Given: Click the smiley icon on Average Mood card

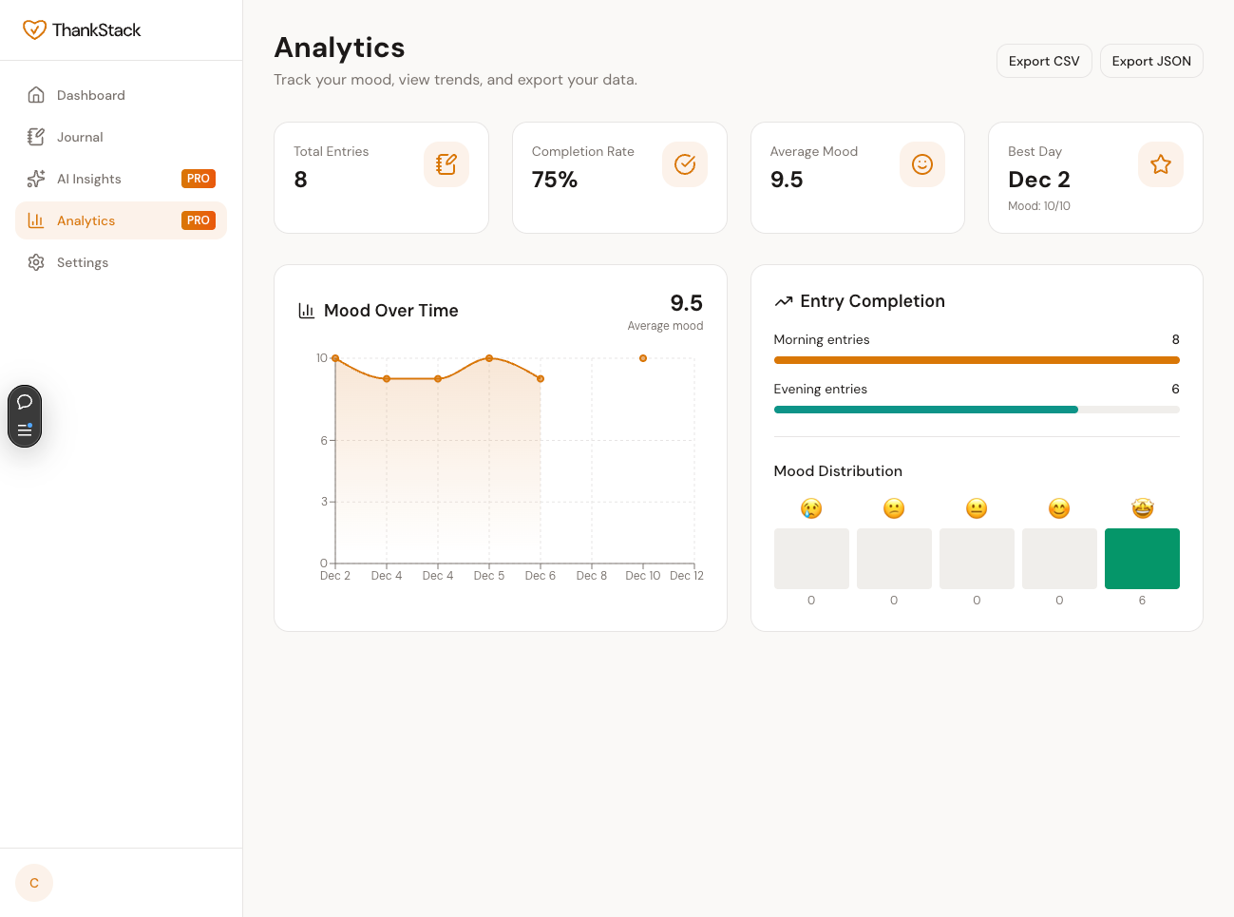Looking at the screenshot, I should click(921, 163).
